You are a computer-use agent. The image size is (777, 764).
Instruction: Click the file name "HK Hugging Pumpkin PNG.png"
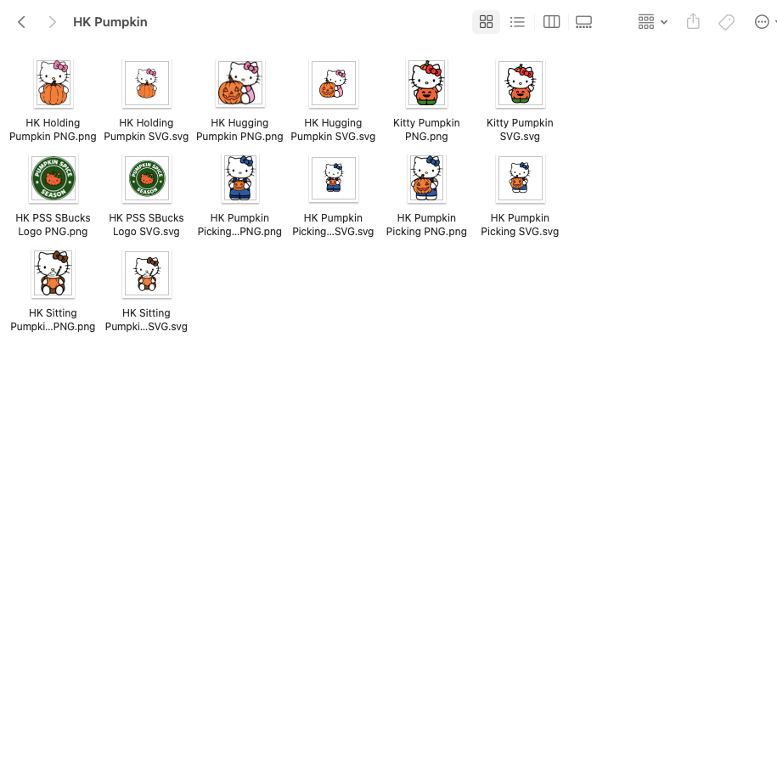(x=239, y=130)
